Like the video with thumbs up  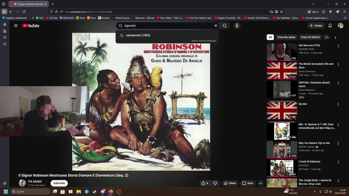[205, 183]
